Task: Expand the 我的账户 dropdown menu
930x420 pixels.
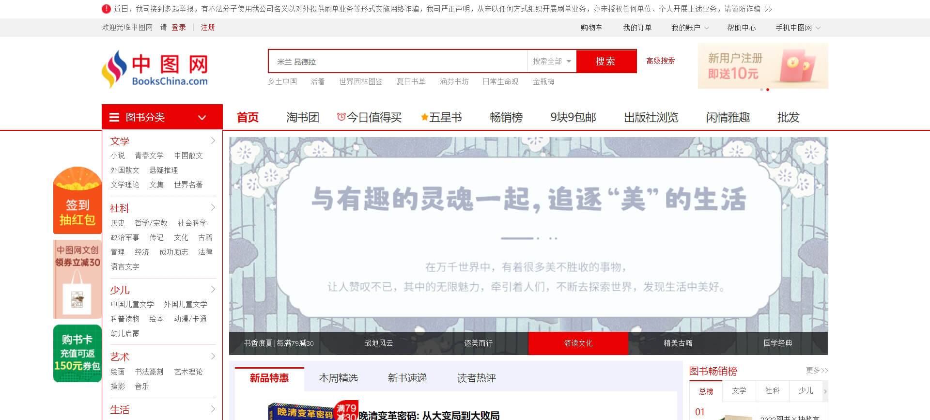Action: coord(690,28)
